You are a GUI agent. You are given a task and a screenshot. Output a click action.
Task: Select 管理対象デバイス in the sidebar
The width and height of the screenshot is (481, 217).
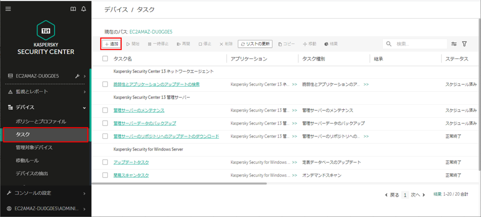(x=34, y=147)
